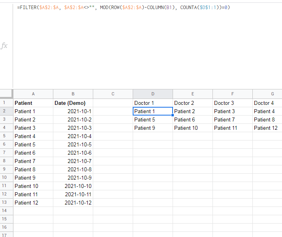282x237 pixels.
Task: Click date cell 2021-10-6
Action: 73,153
